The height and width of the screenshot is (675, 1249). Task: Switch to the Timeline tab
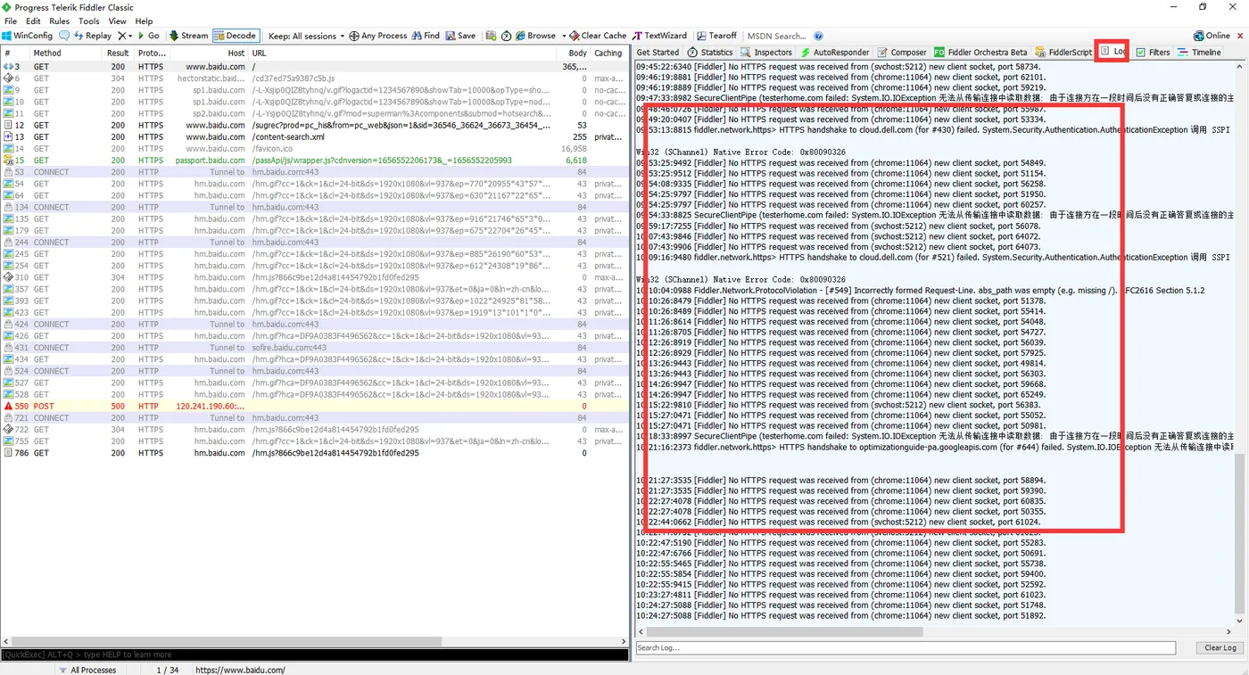[x=1199, y=53]
